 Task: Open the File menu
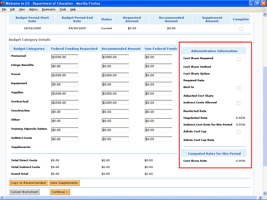(x=4, y=9)
